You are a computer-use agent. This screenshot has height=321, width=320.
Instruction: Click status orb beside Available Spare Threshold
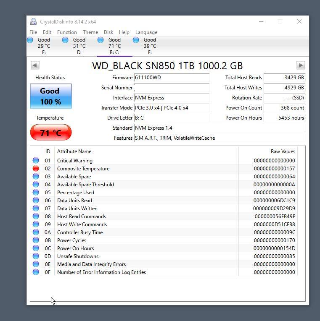tap(36, 184)
